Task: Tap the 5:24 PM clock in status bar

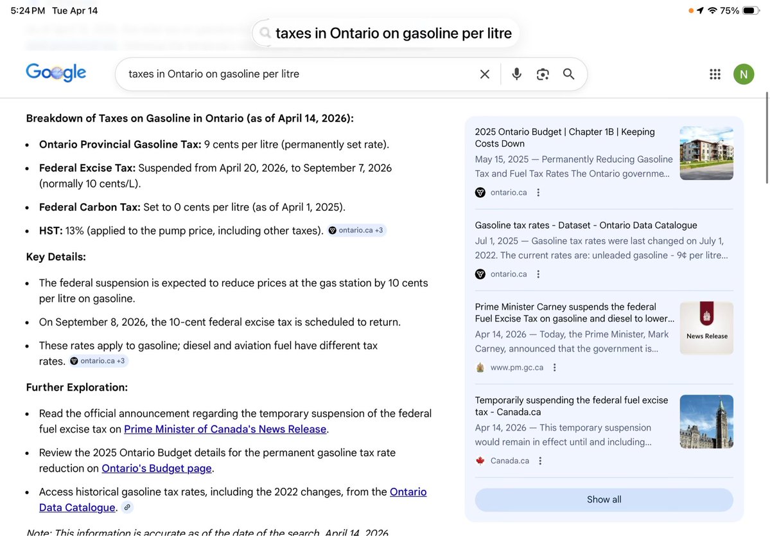Action: click(28, 10)
